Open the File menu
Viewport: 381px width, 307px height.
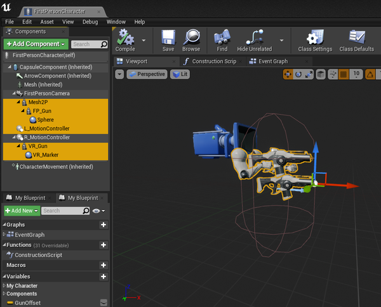(10, 22)
